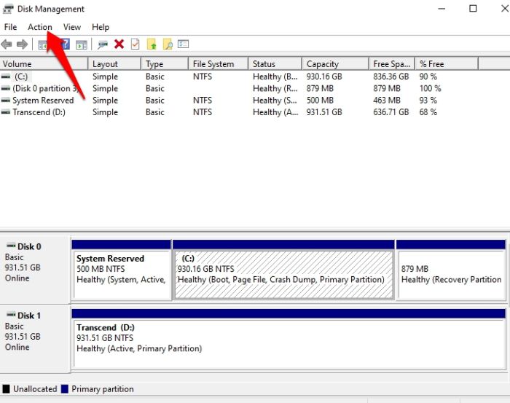Click the drive icon beside (C:) volume

(6, 77)
